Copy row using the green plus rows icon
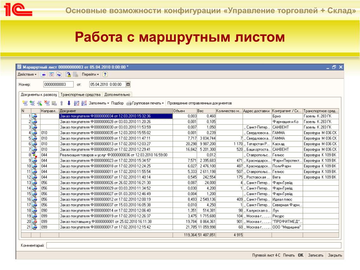 pyautogui.click(x=32, y=103)
